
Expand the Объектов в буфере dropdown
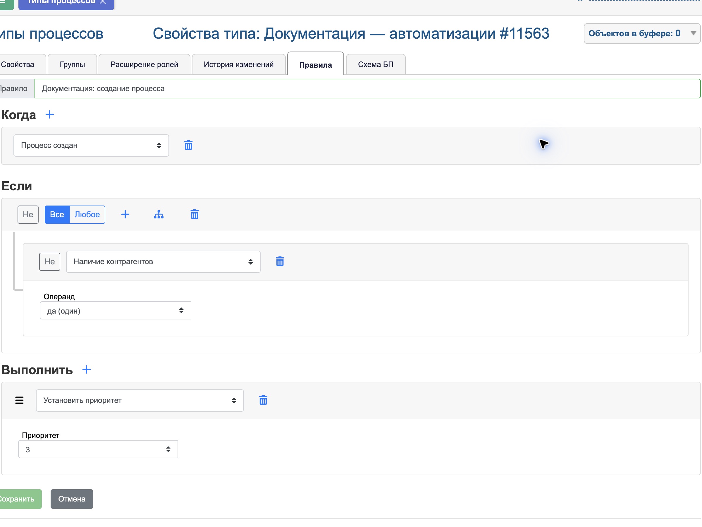[642, 33]
